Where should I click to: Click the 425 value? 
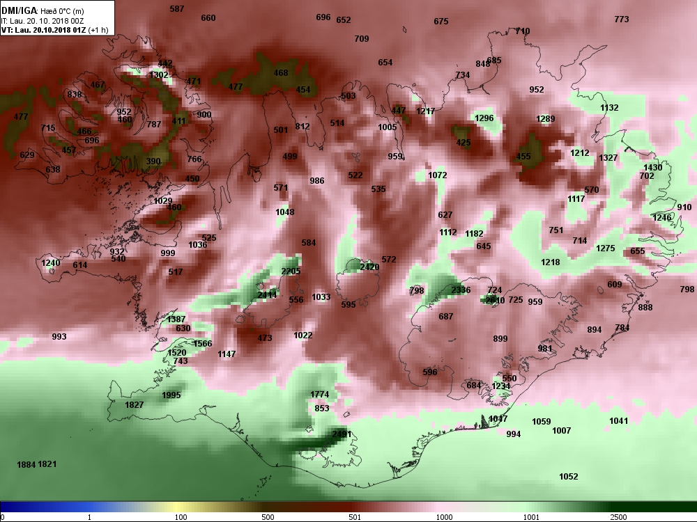(x=464, y=143)
